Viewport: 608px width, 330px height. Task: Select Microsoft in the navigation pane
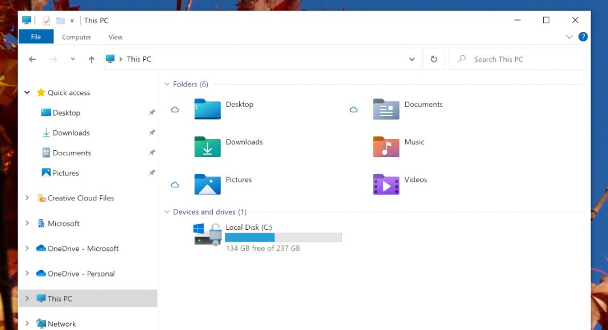point(63,224)
